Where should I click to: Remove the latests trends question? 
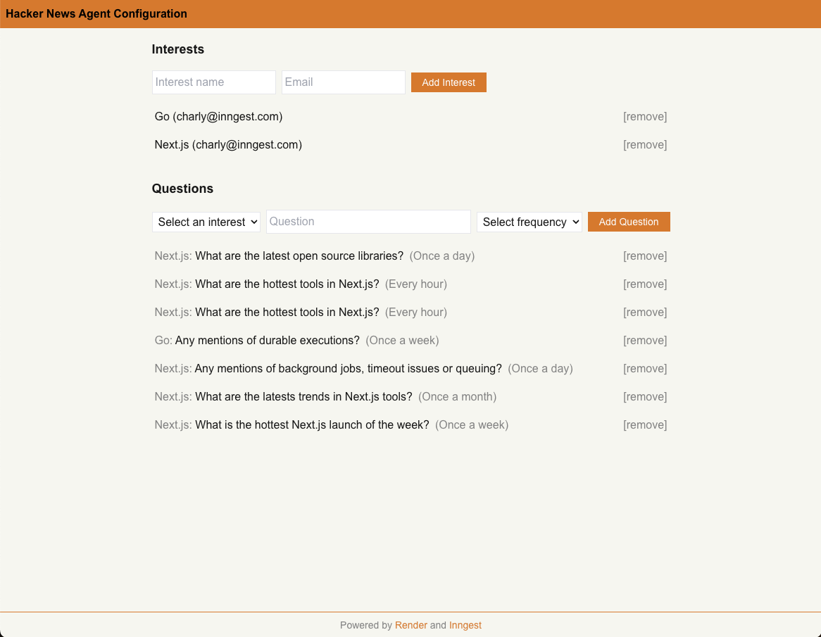click(645, 397)
